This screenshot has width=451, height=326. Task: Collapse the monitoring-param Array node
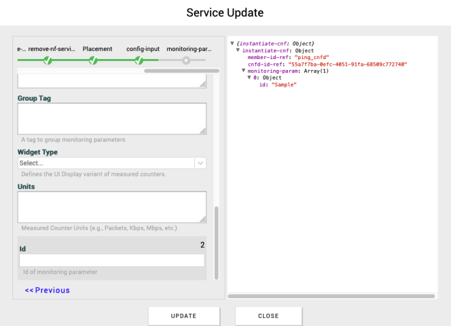pos(243,71)
